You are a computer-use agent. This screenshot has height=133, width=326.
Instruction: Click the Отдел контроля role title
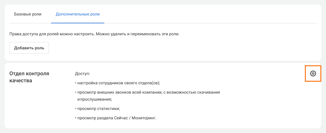click(29, 73)
